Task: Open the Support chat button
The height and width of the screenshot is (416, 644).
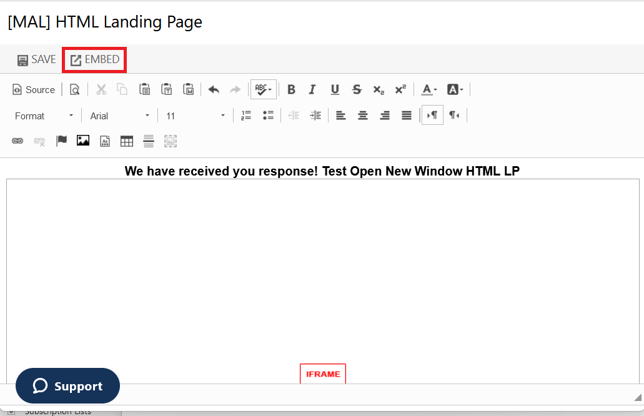Action: click(x=67, y=385)
